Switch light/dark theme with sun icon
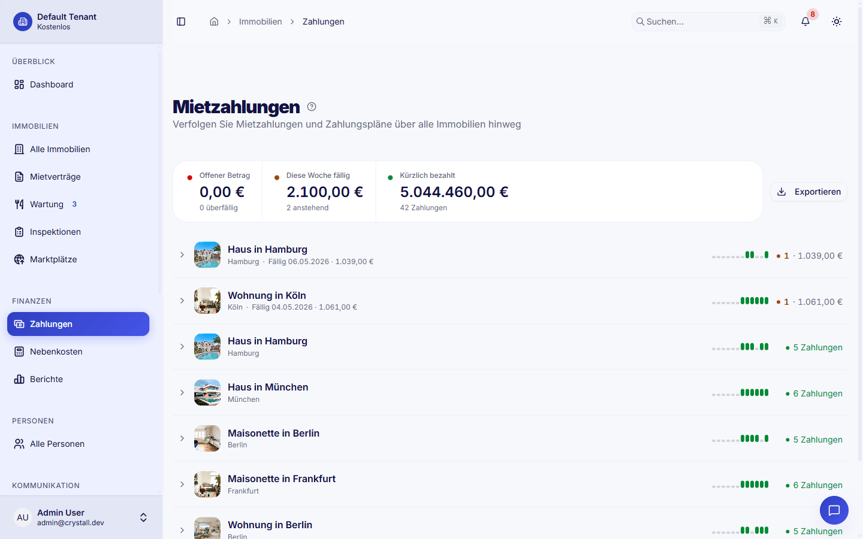Image resolution: width=863 pixels, height=539 pixels. [x=837, y=22]
